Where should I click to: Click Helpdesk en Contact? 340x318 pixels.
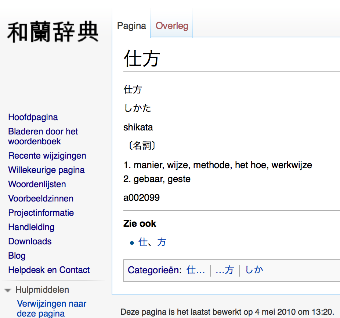[x=49, y=270]
